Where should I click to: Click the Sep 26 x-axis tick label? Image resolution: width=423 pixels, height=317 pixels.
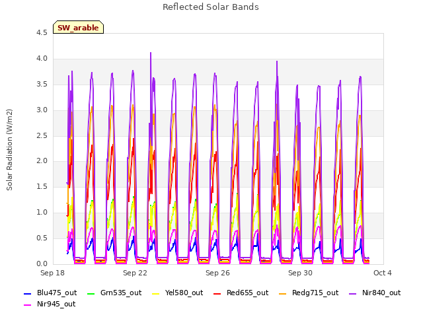click(217, 273)
